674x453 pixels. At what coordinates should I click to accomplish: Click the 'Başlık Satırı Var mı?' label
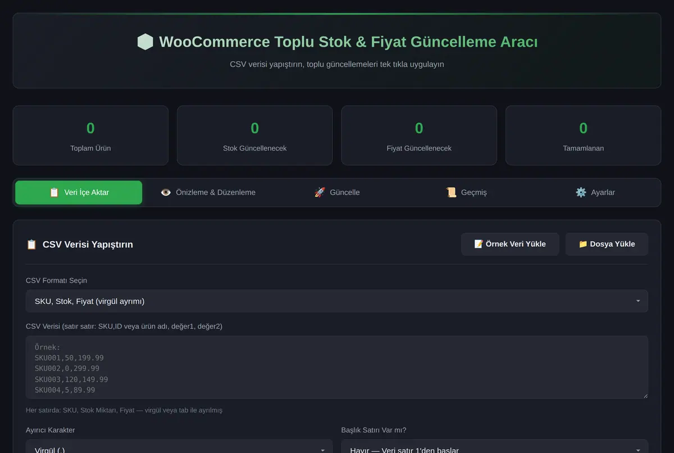374,430
